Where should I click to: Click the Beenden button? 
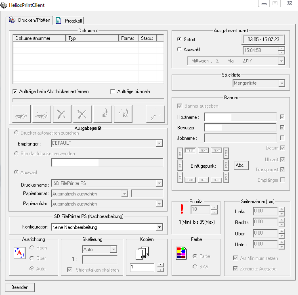20,287
